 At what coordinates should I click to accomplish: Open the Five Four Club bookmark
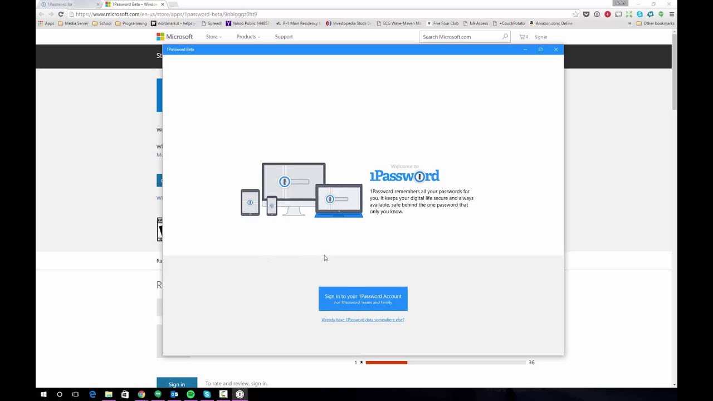click(x=442, y=23)
